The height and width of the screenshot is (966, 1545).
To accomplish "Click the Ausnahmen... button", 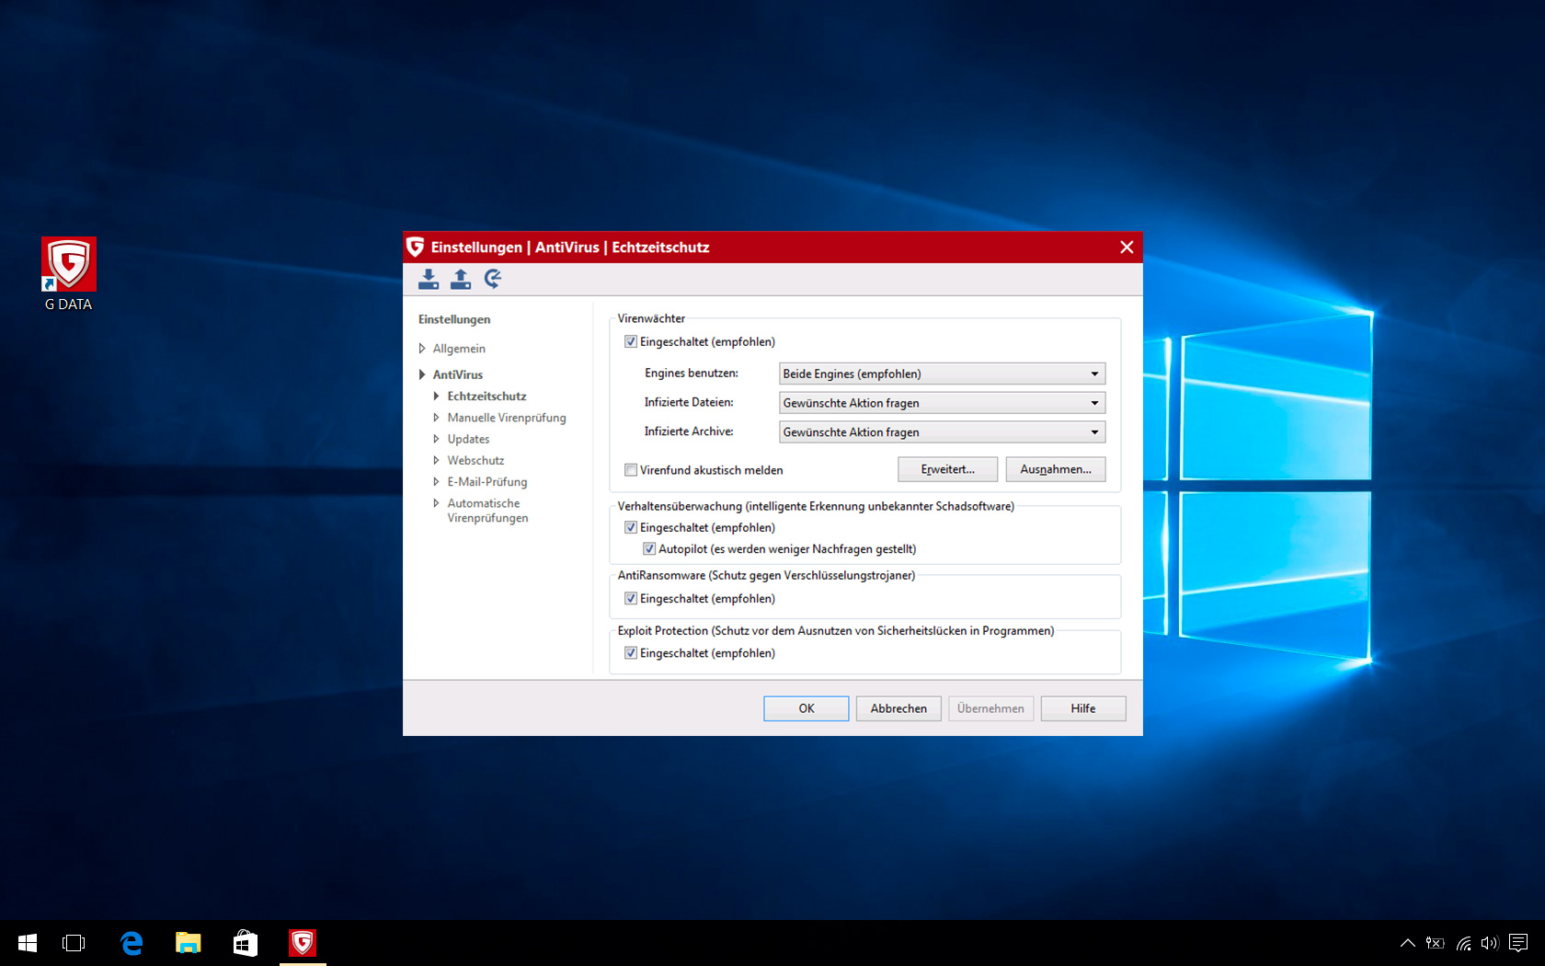I will [1055, 469].
